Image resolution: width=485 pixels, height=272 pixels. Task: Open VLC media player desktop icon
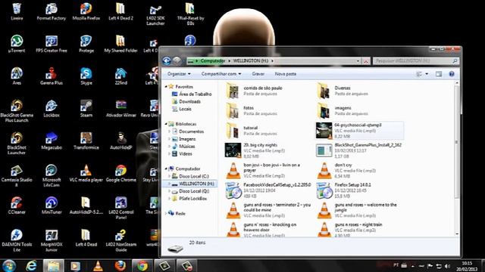[x=86, y=173]
